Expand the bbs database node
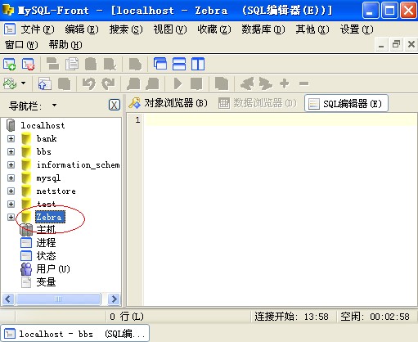 [x=11, y=151]
